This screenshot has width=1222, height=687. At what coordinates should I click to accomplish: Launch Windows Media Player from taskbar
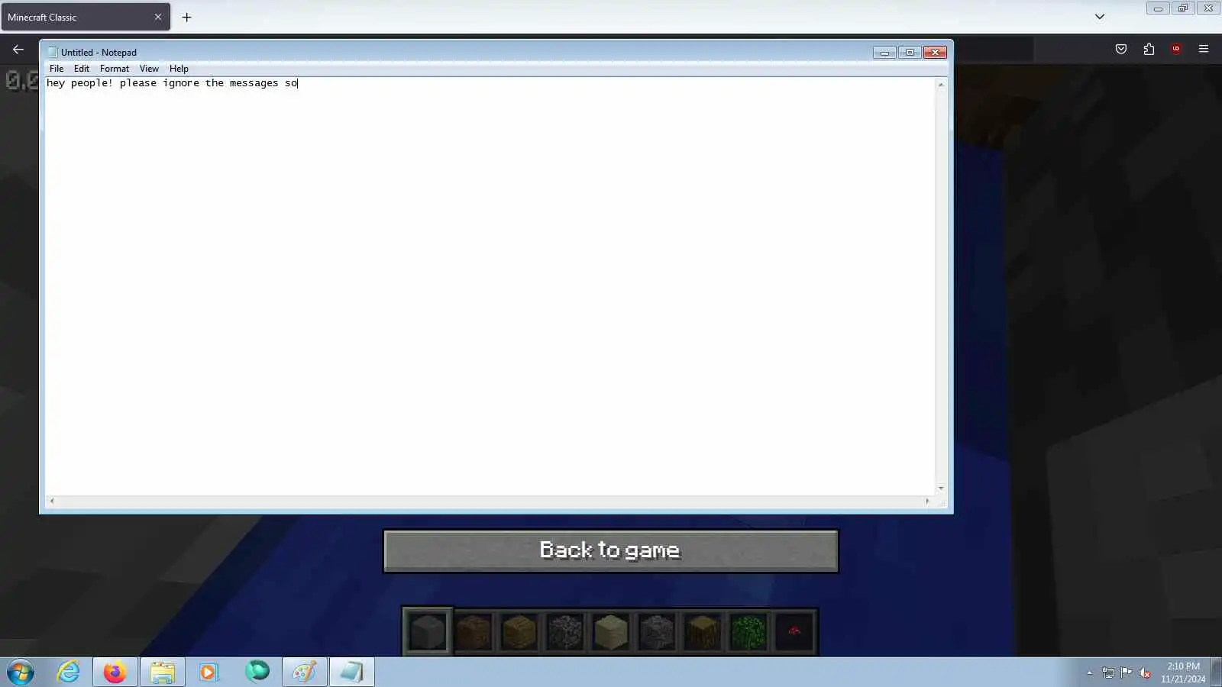209,672
